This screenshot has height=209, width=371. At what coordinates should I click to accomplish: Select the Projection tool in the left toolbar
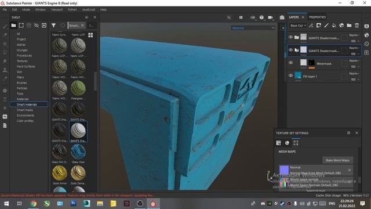[5, 44]
